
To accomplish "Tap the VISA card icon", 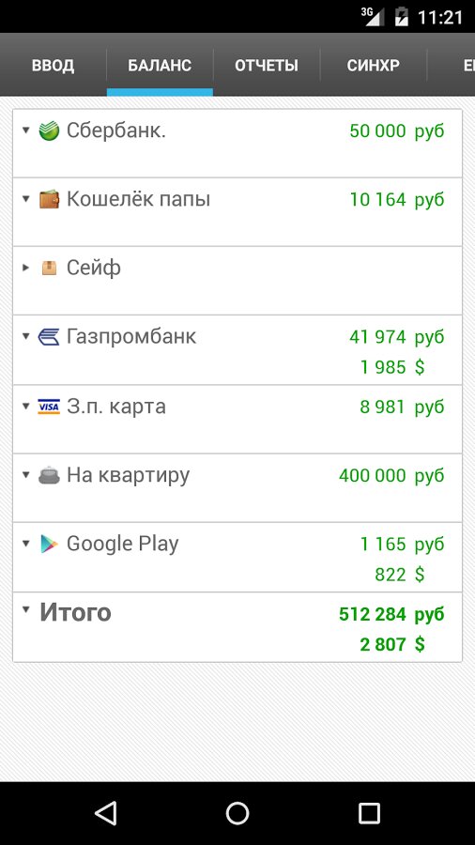I will click(x=49, y=407).
